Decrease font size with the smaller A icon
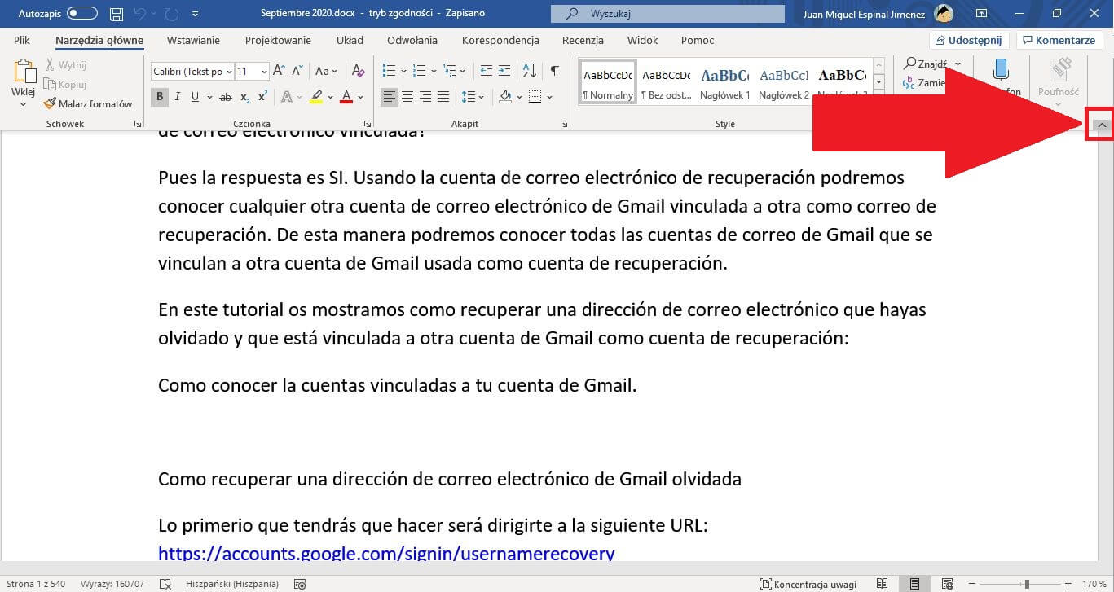This screenshot has height=592, width=1114. pyautogui.click(x=297, y=72)
